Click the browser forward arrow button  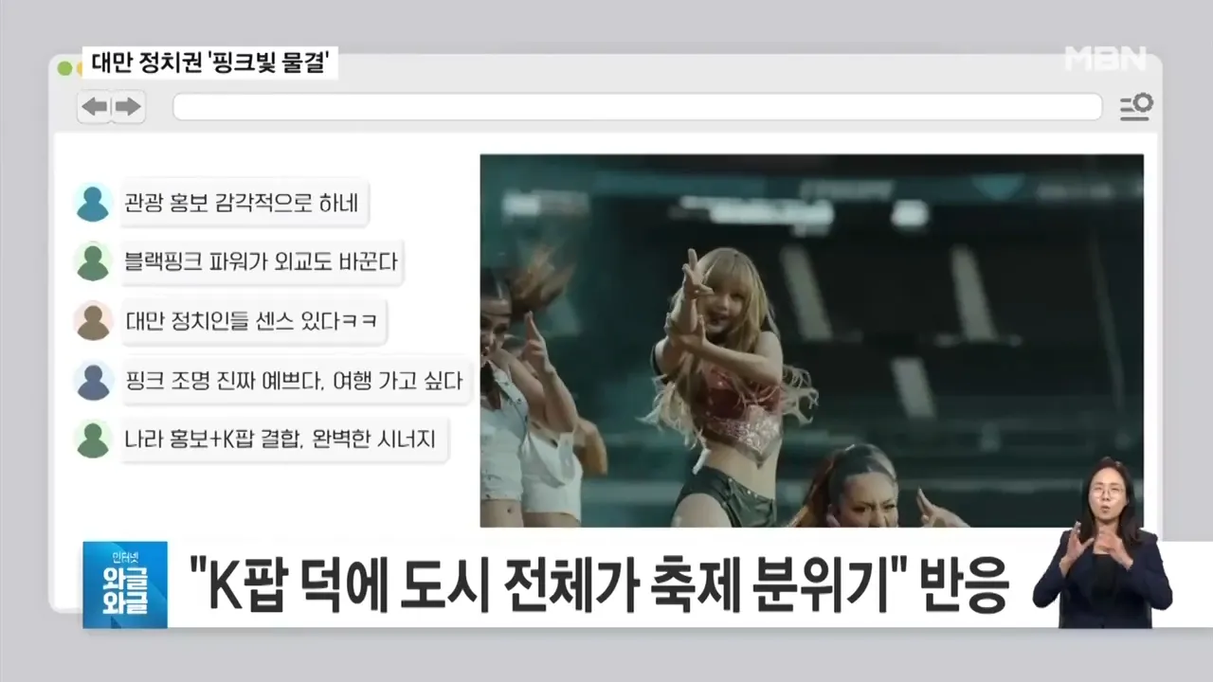pos(127,107)
